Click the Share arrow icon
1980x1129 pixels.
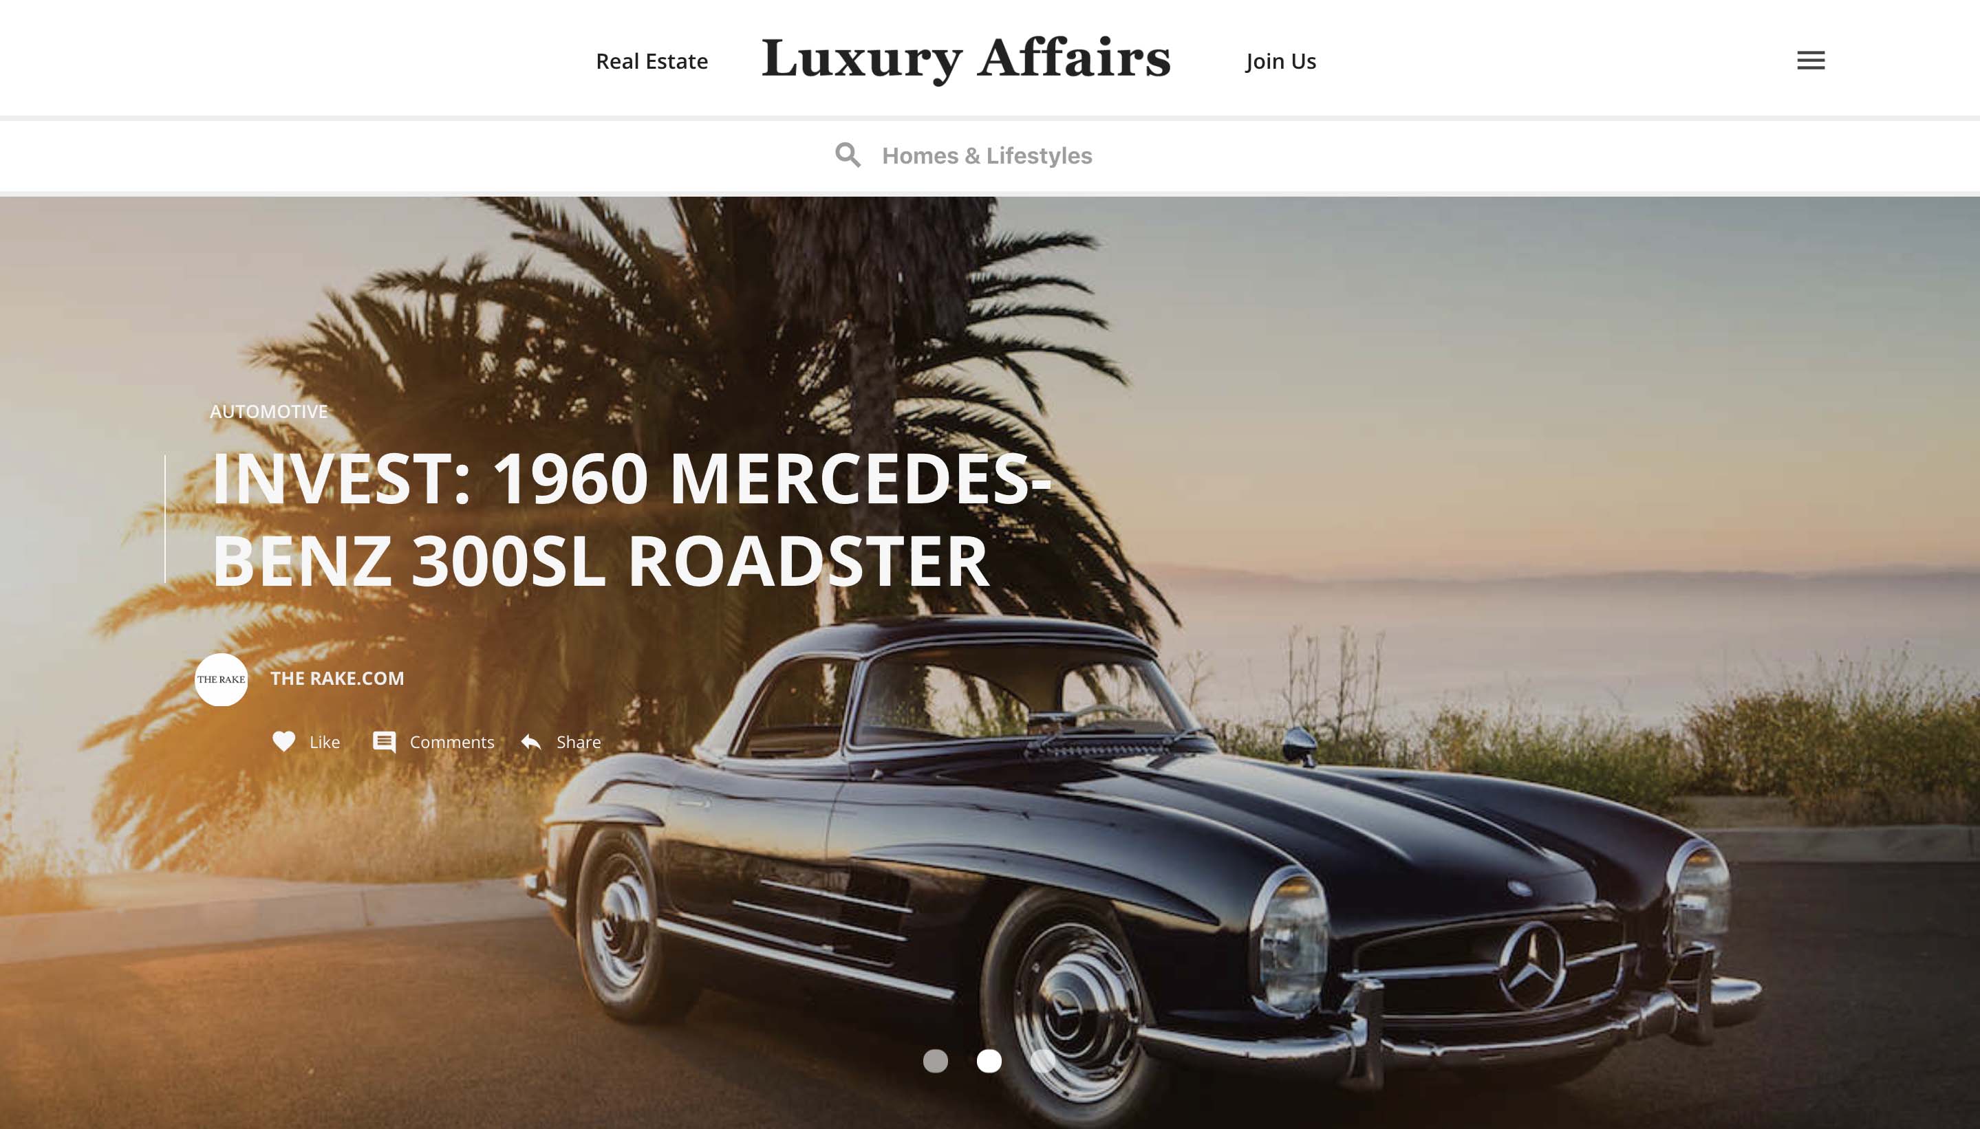click(530, 742)
